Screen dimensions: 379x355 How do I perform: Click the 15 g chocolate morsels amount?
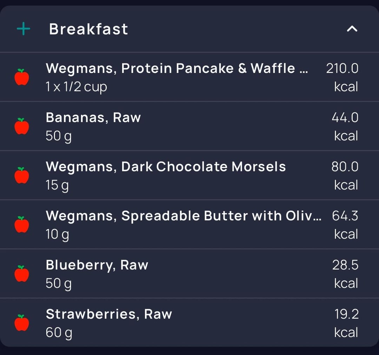click(57, 185)
